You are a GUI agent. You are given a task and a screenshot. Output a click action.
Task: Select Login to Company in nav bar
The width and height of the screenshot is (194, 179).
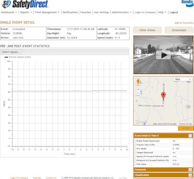pyautogui.click(x=145, y=12)
